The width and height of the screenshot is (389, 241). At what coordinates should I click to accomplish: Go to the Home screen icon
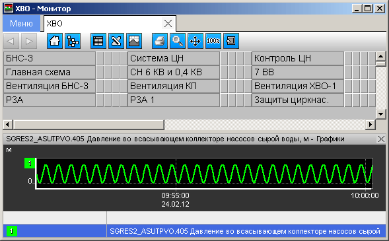(x=55, y=41)
